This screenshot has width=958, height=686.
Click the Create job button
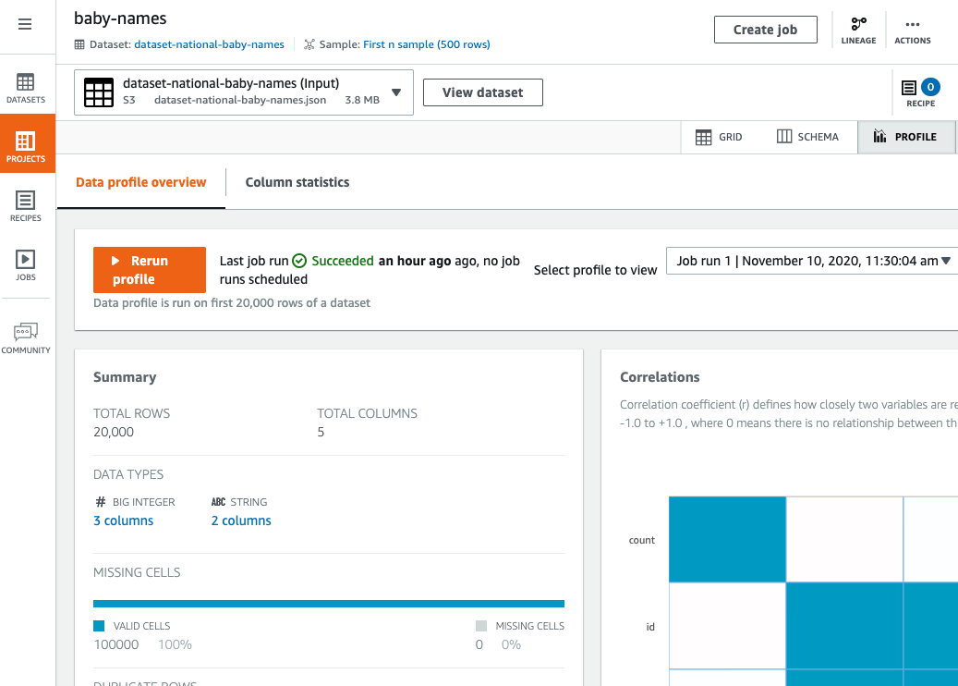pyautogui.click(x=765, y=30)
